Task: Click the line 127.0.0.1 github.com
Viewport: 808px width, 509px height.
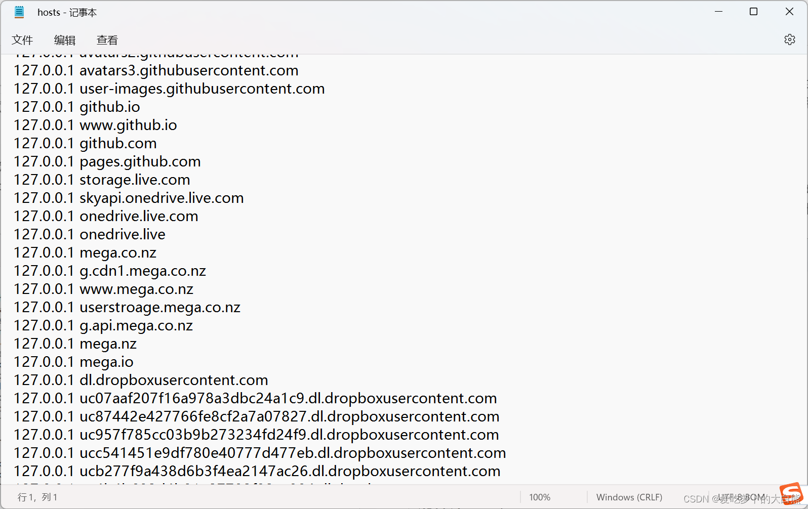Action: pos(85,143)
